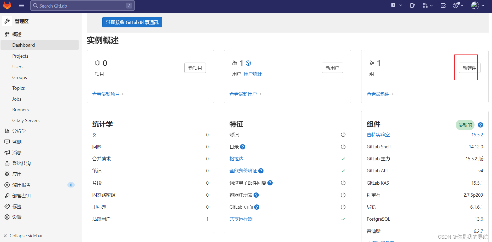The width and height of the screenshot is (492, 242).
Task: Click help icon next to 最新的 badge
Action: pyautogui.click(x=481, y=125)
